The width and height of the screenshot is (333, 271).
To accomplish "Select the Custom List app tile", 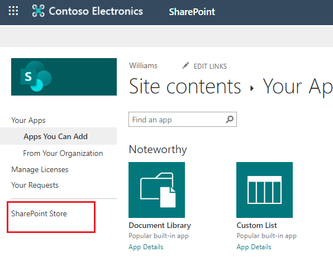I will (264, 190).
